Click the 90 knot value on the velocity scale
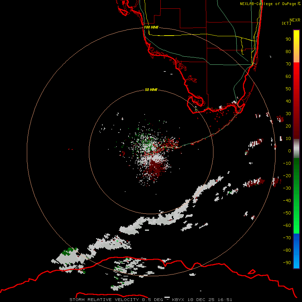 pos(288,39)
